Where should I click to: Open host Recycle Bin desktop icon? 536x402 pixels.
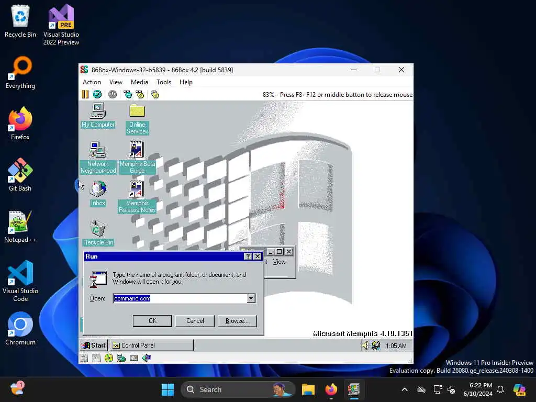[20, 21]
